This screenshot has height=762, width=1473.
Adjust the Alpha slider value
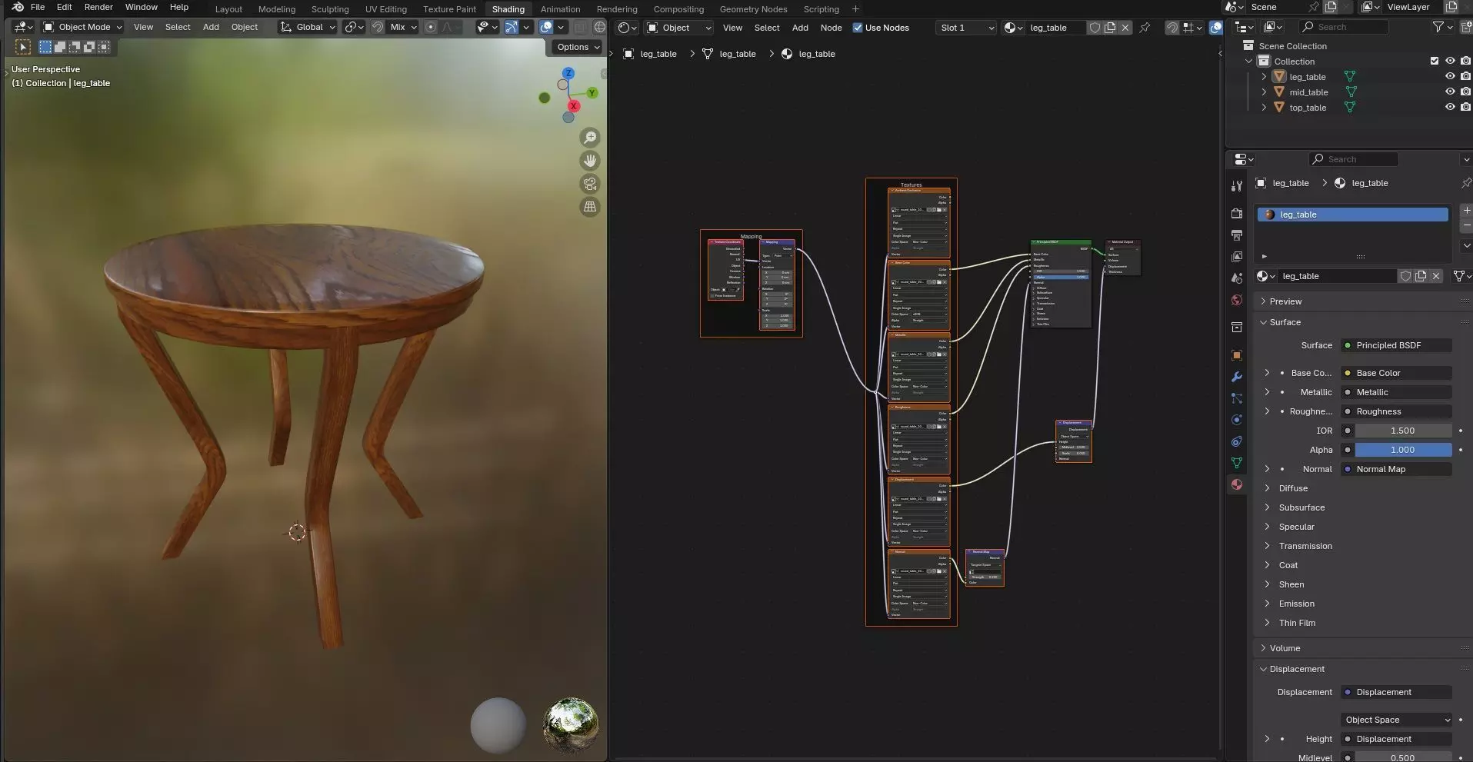click(1403, 450)
